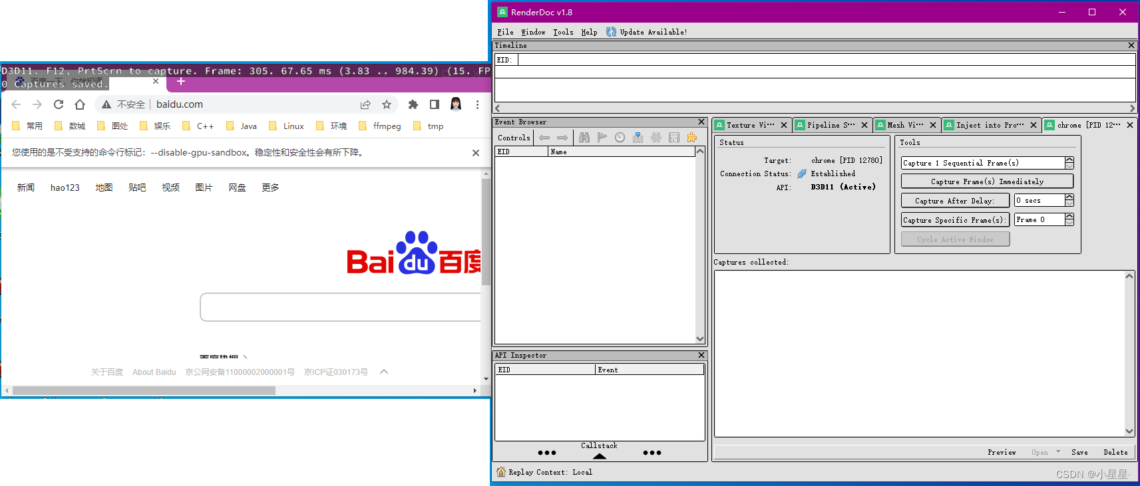Click the yellow puzzle extensions icon

pyautogui.click(x=692, y=138)
